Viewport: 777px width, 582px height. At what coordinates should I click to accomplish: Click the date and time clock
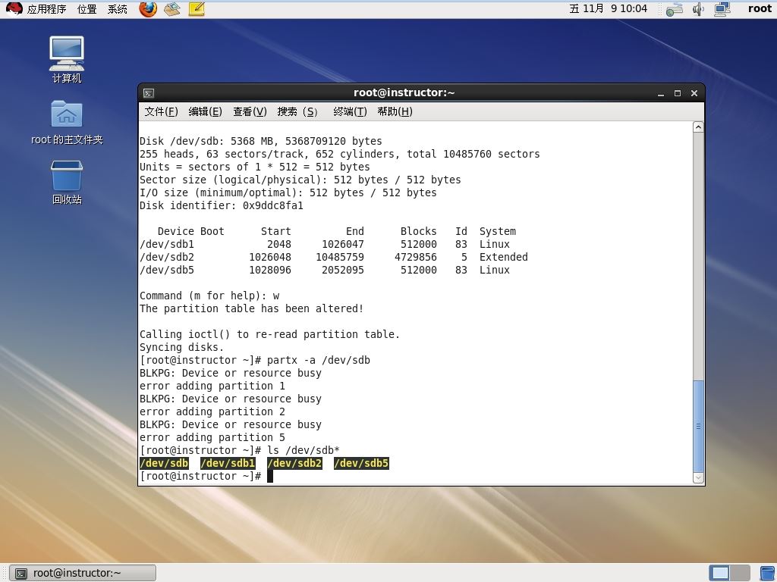pos(608,9)
